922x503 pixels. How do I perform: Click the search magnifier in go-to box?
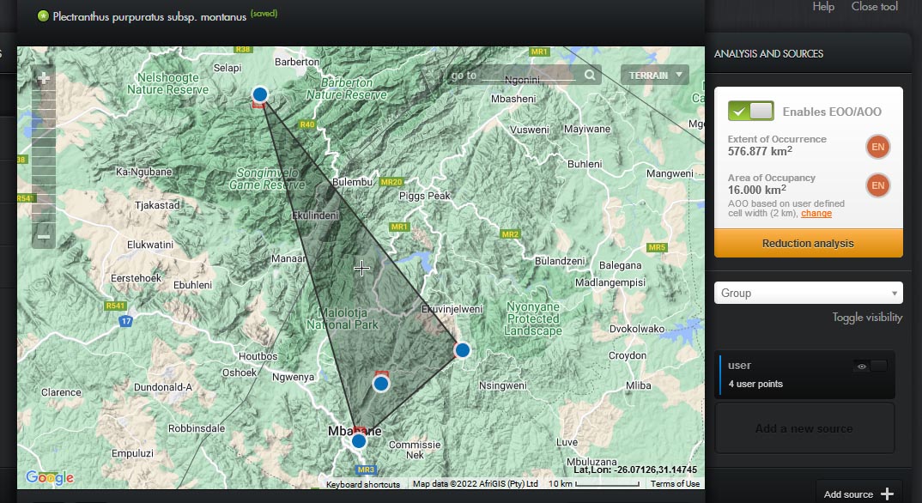pos(590,76)
